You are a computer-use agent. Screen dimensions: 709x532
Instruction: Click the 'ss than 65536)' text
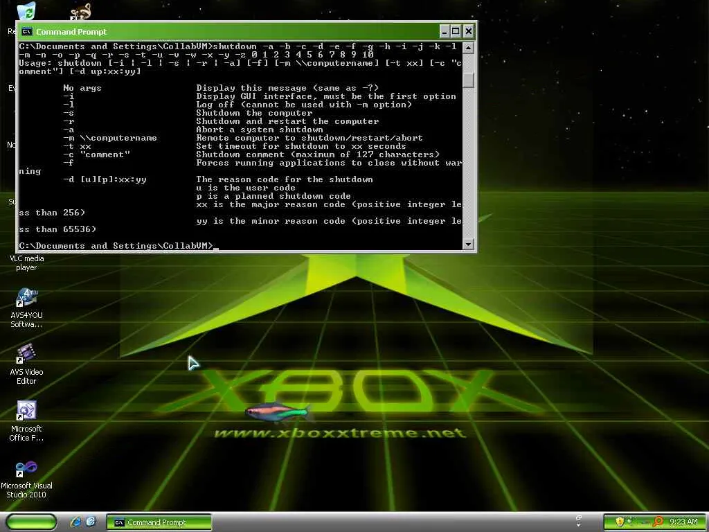pos(57,229)
